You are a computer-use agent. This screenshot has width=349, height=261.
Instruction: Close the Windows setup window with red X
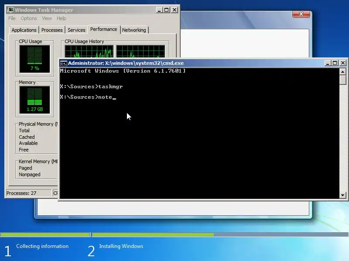pos(301,14)
